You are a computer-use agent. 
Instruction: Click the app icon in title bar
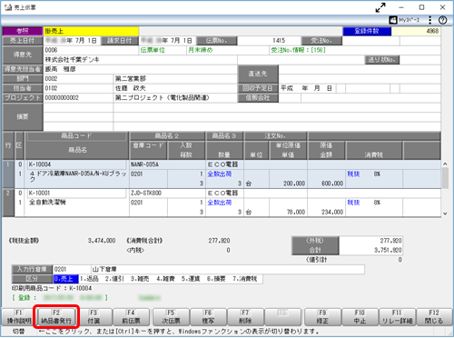[x=8, y=7]
